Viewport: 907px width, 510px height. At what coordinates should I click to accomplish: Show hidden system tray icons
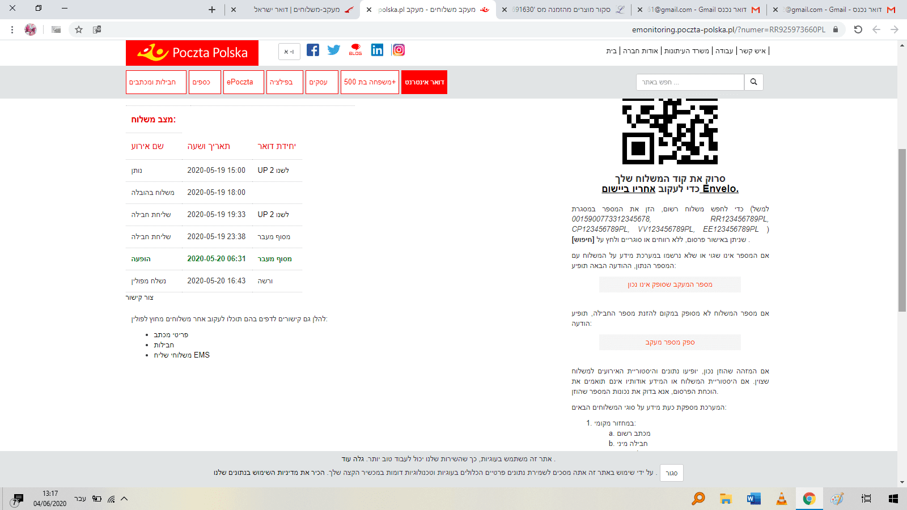point(124,499)
